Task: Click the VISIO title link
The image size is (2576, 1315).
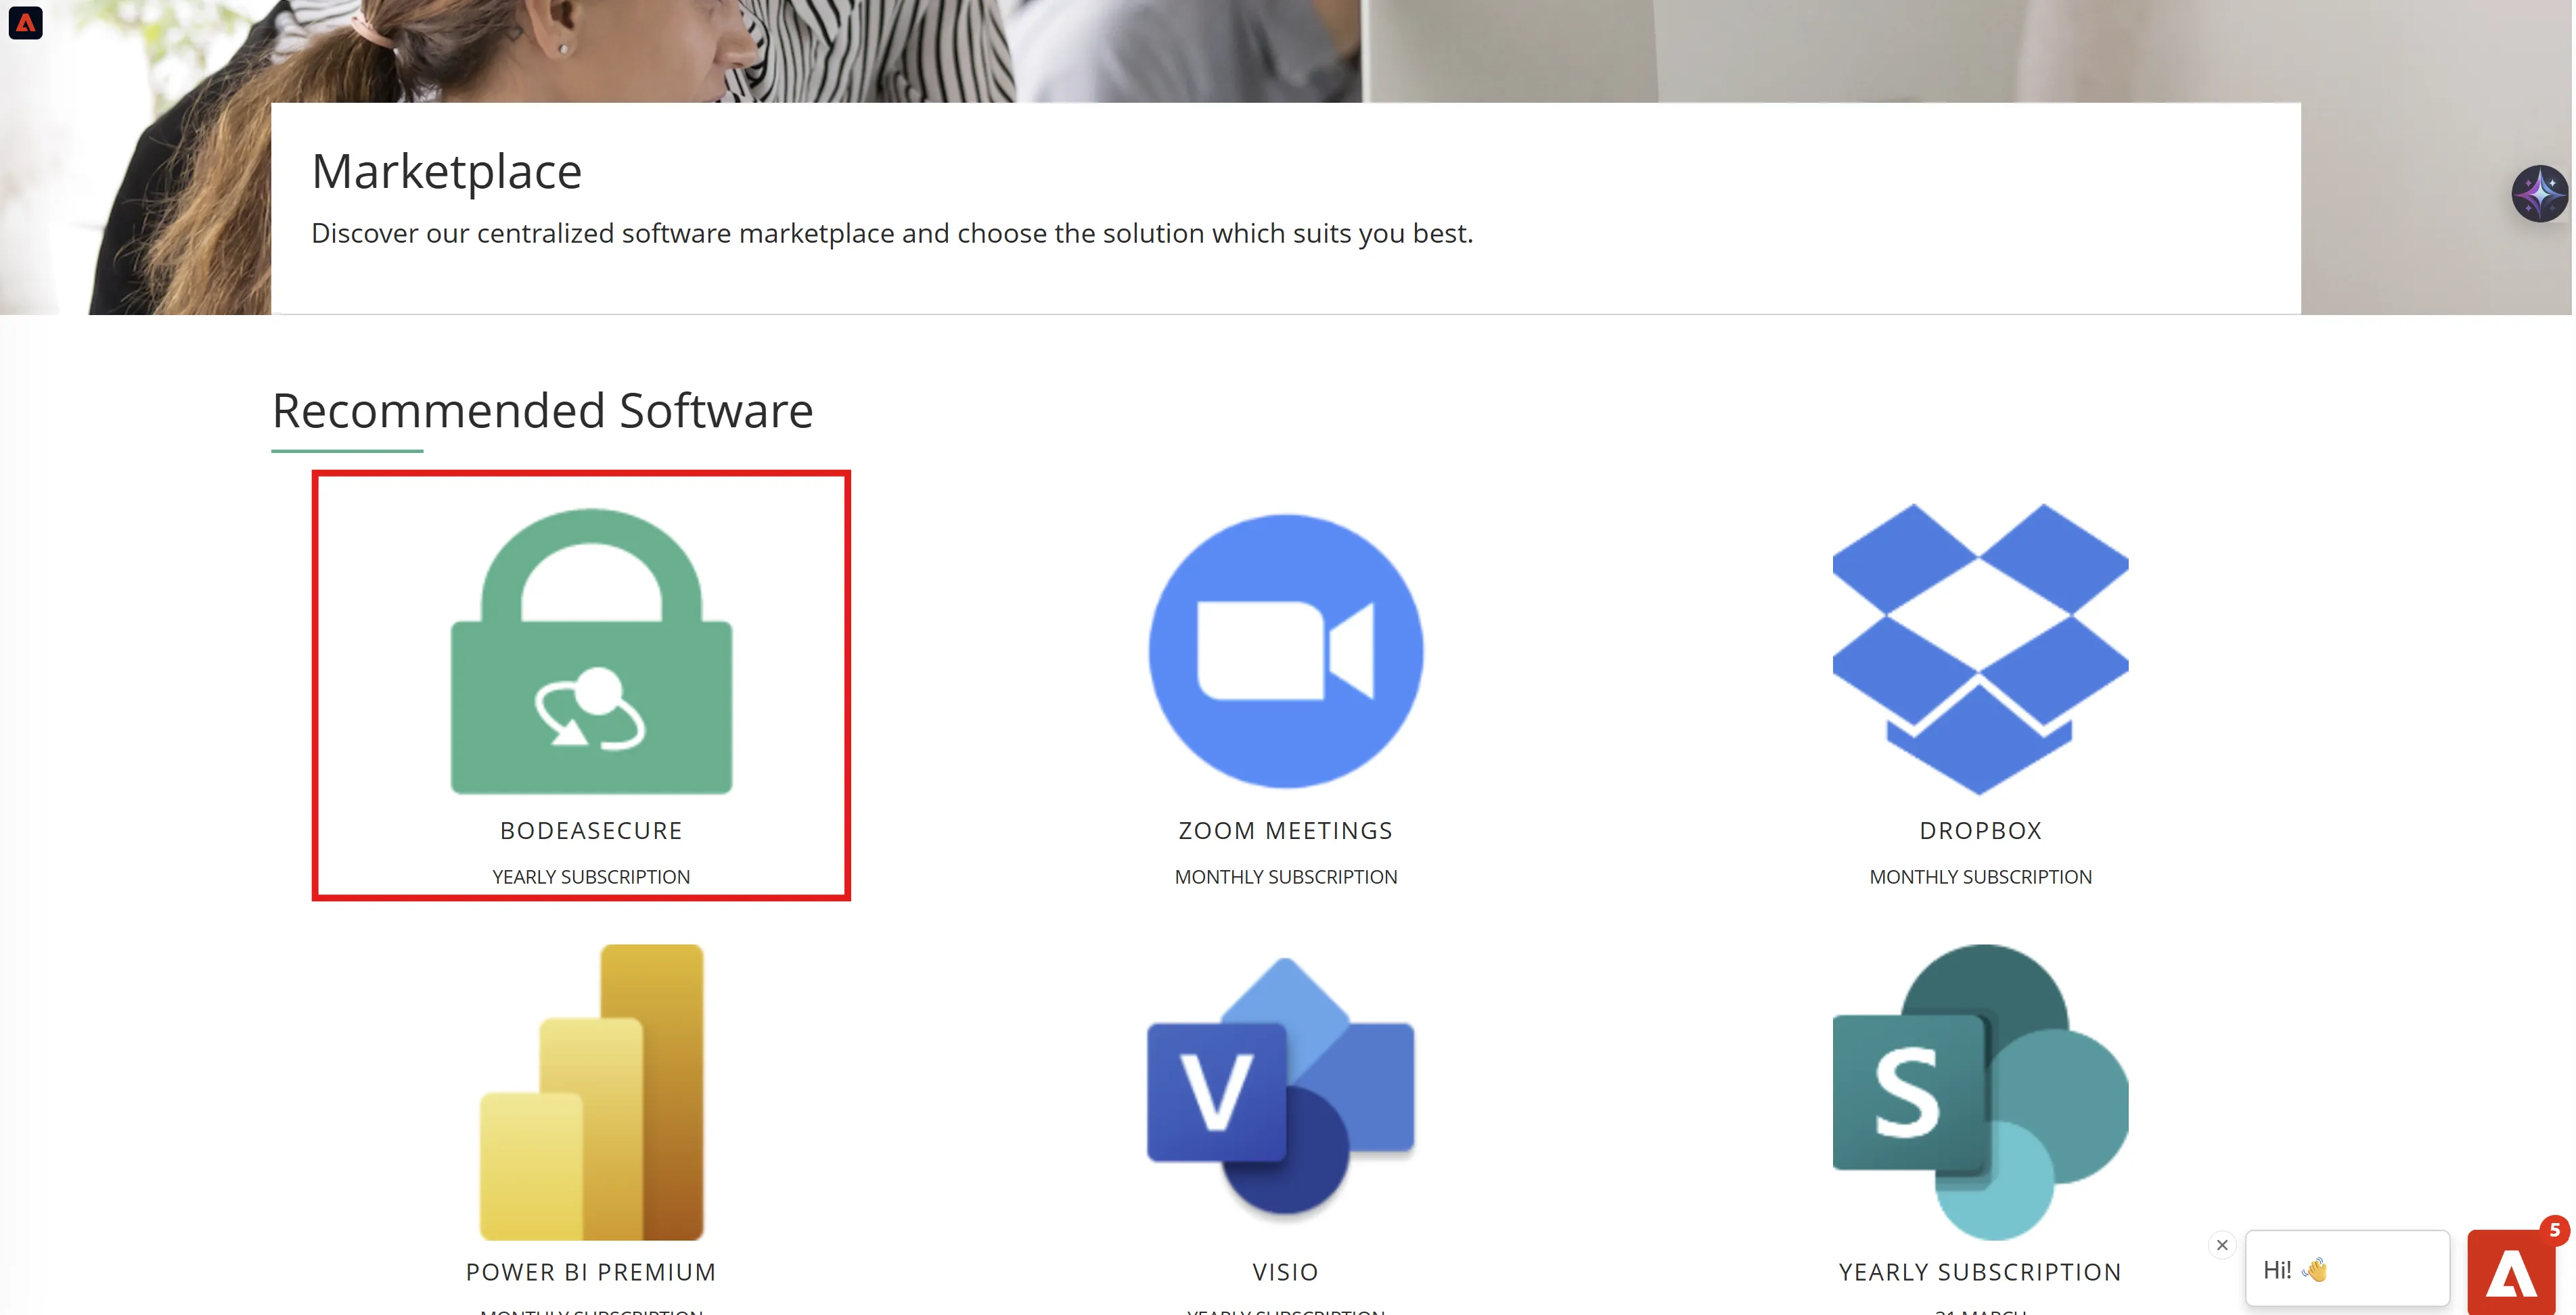Action: point(1286,1272)
